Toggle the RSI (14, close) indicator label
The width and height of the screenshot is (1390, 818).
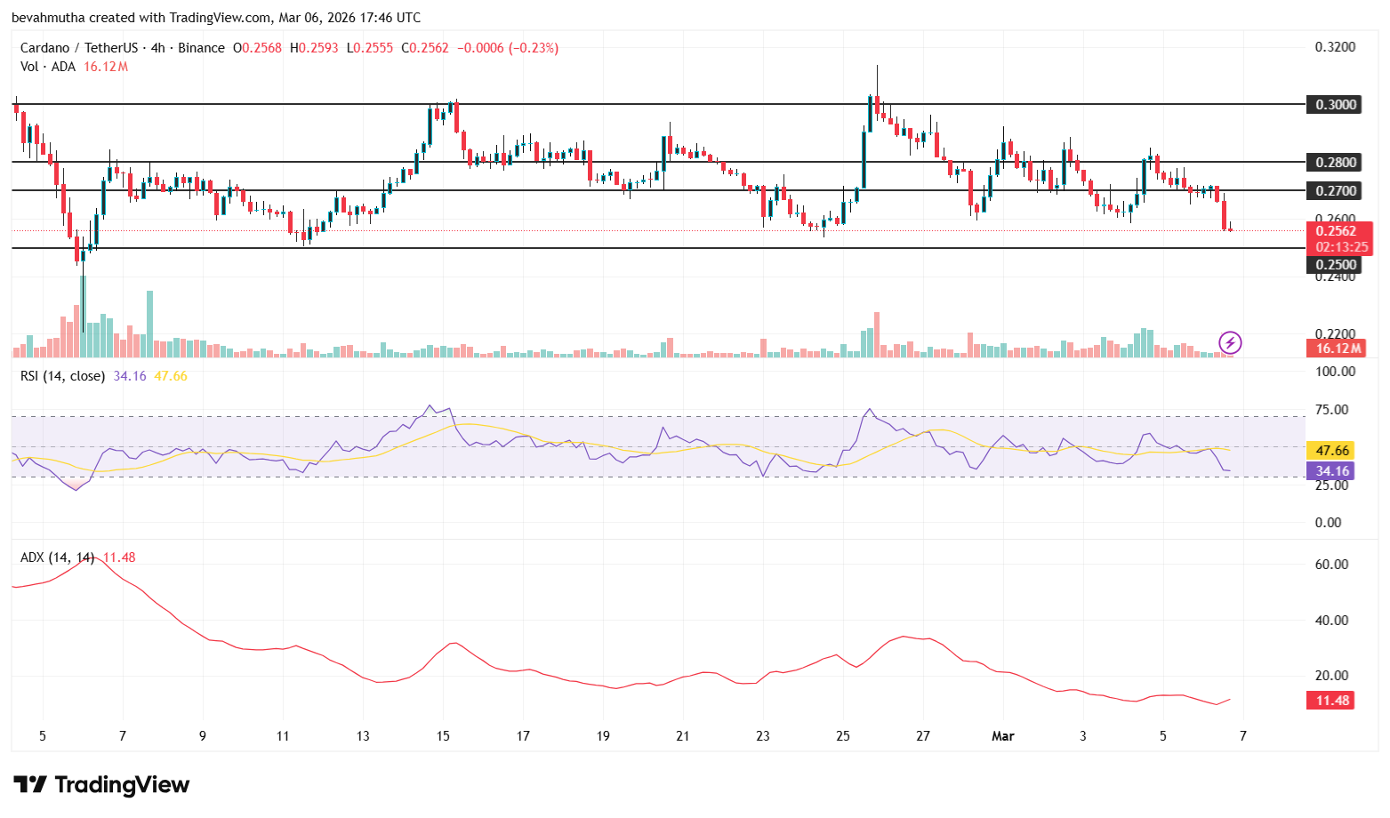point(61,376)
